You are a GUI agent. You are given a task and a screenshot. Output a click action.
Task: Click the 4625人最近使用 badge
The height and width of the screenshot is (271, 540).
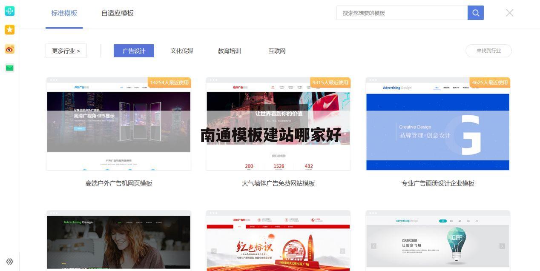(490, 83)
